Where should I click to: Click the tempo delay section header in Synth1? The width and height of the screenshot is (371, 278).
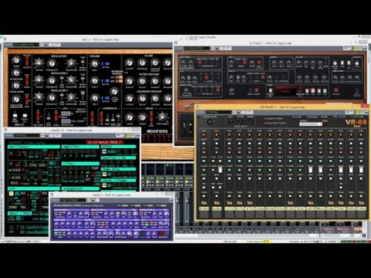coord(118,169)
